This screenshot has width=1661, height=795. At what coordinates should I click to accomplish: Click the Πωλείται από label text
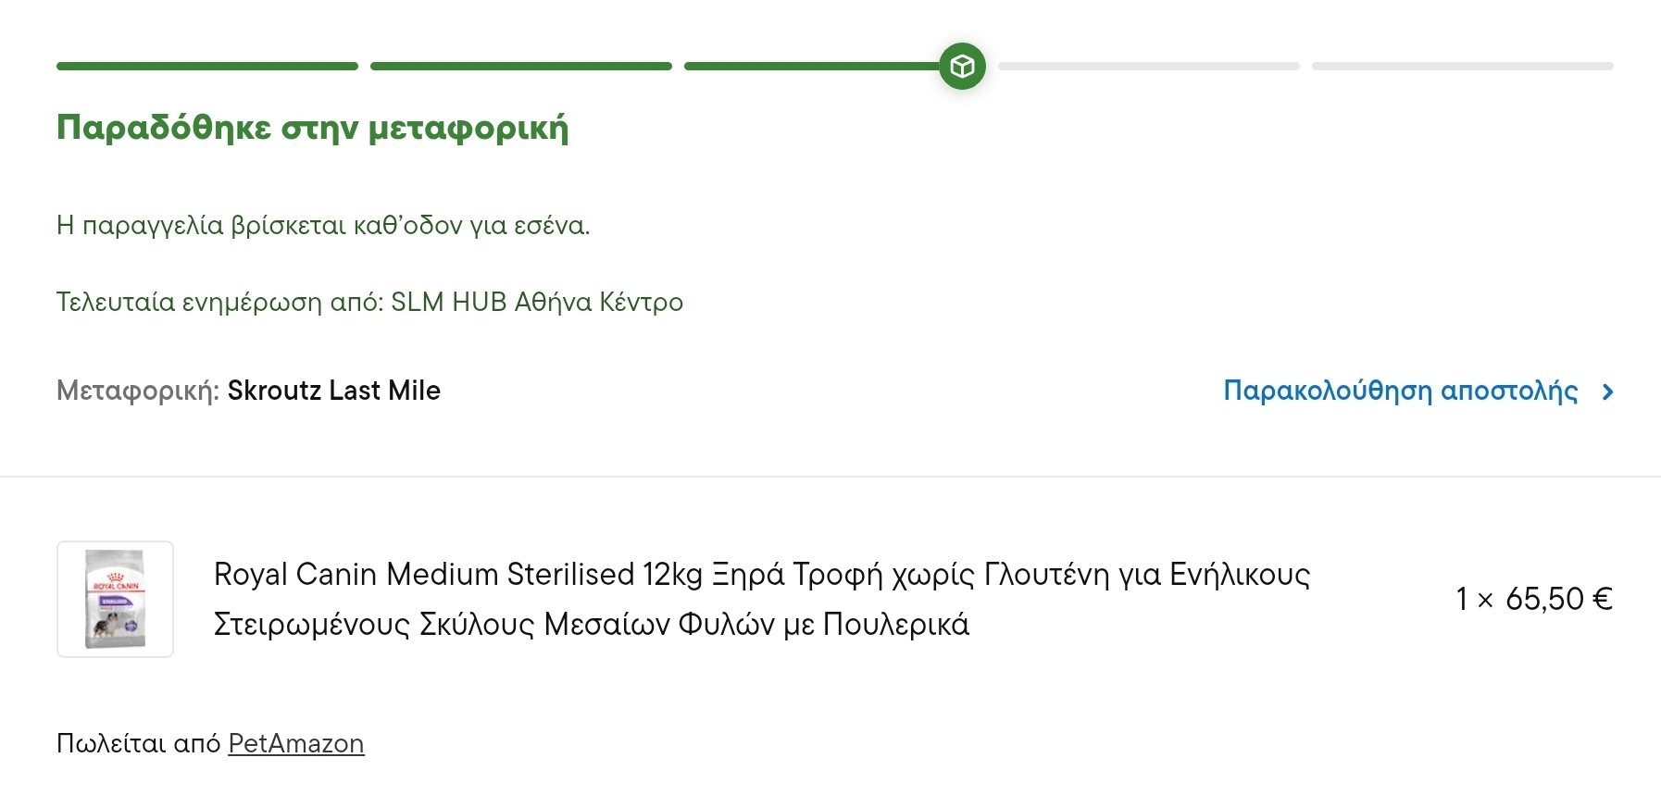(x=138, y=743)
